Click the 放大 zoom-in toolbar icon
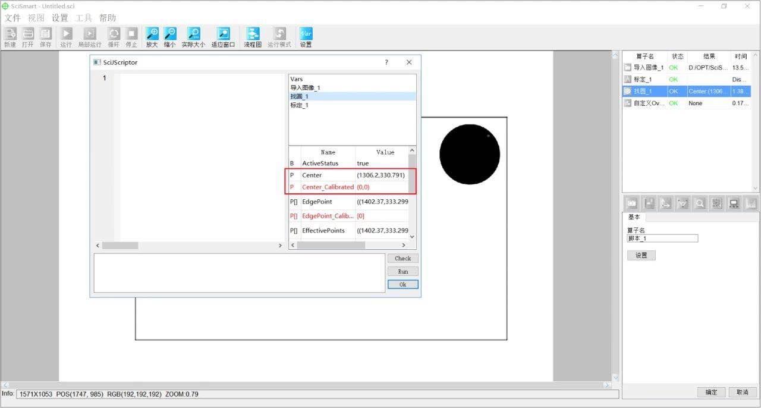The width and height of the screenshot is (761, 408). [x=152, y=34]
